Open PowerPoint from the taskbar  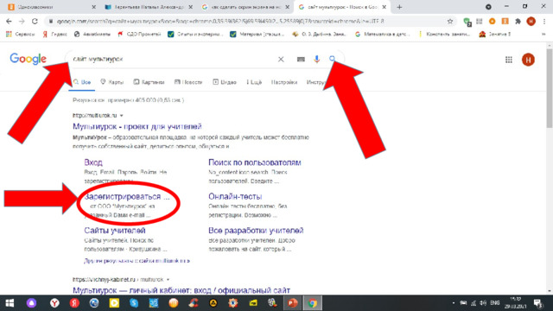tap(292, 303)
